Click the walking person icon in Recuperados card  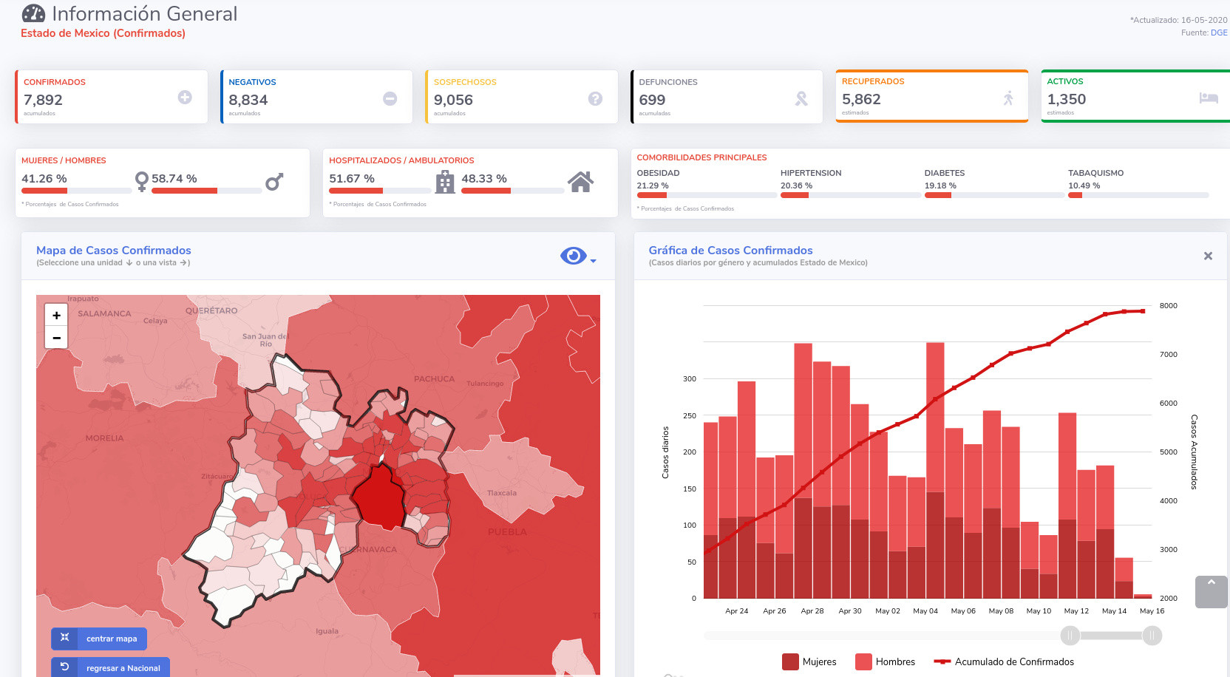pyautogui.click(x=1008, y=98)
